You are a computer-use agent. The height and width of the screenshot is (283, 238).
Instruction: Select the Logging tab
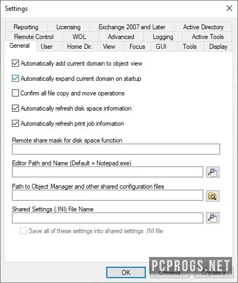[163, 37]
